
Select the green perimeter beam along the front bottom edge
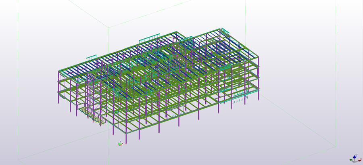click(x=169, y=120)
